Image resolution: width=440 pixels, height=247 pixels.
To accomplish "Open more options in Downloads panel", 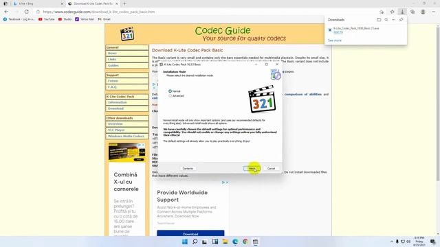I will pyautogui.click(x=393, y=20).
